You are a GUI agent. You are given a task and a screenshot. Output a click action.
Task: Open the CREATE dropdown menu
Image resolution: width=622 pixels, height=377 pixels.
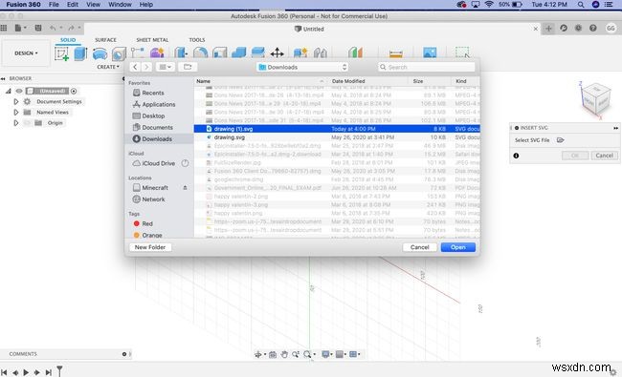(108, 67)
